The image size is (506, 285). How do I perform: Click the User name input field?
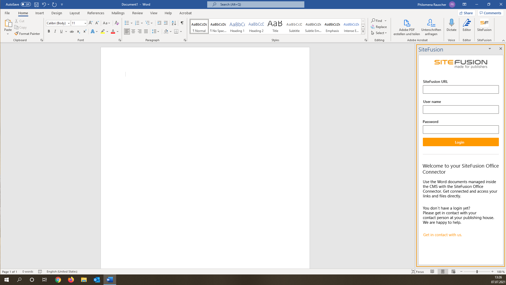[x=461, y=110]
